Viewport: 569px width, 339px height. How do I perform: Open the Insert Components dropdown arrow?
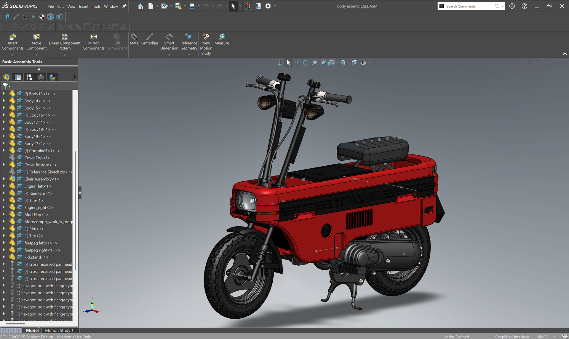coord(12,55)
